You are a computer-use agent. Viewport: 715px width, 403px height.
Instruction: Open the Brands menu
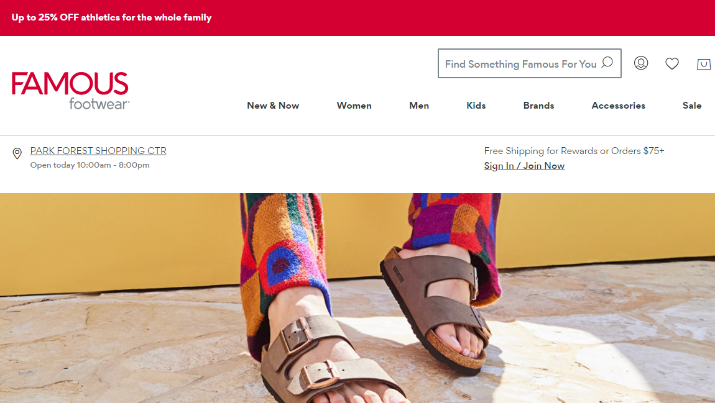[x=538, y=106]
